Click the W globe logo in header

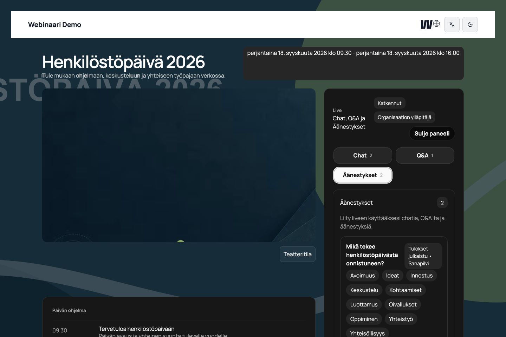click(x=430, y=24)
